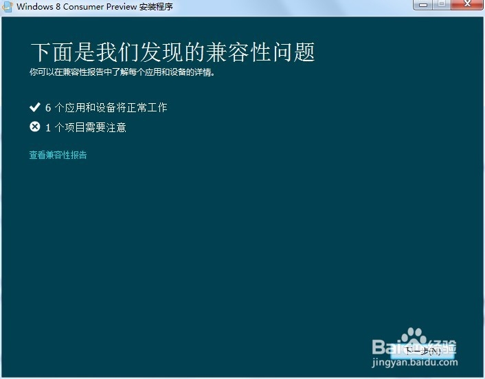
Task: Click the disabled maximize window button
Action: [x=442, y=4]
